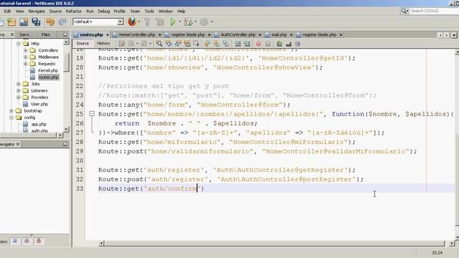This screenshot has width=459, height=258.
Task: Click Previous Bookmark icon
Action: point(207,44)
